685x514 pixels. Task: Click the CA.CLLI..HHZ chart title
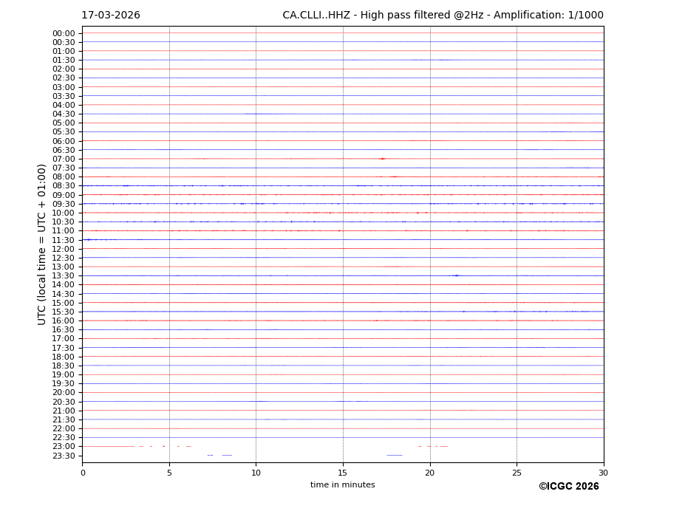click(443, 16)
